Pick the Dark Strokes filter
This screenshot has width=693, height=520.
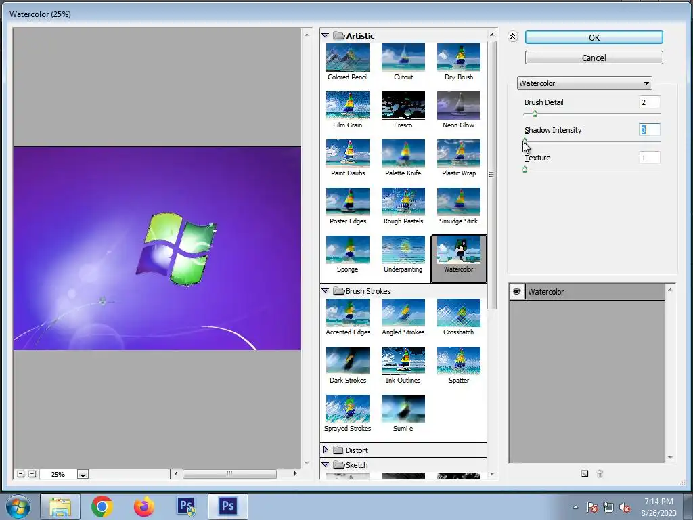[347, 362]
